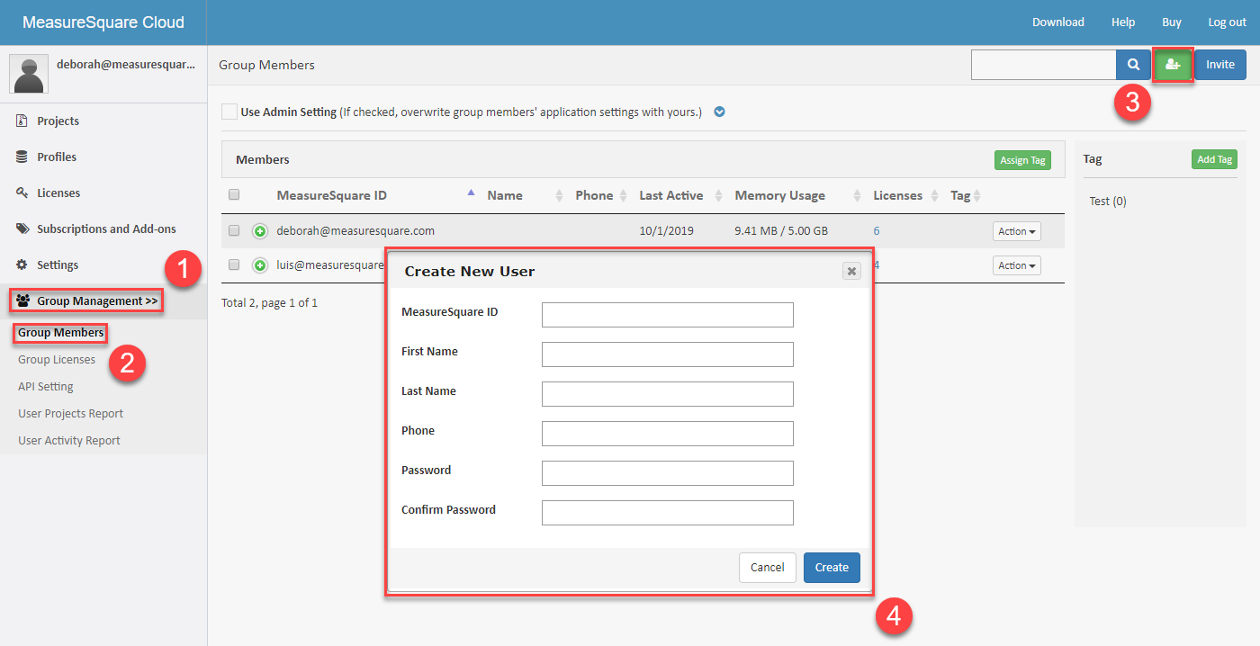Open Settings in the sidebar
Image resolution: width=1260 pixels, height=646 pixels.
(58, 265)
